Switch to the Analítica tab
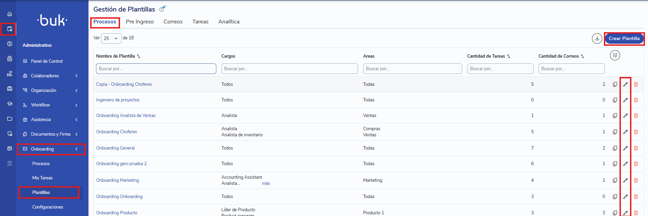 (229, 22)
